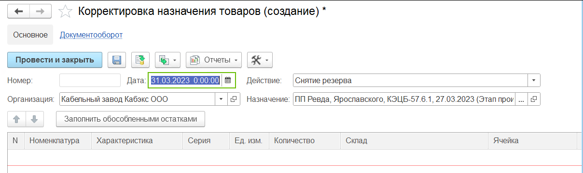Expand the Действие dropdown list
The width and height of the screenshot is (583, 173).
tap(534, 80)
